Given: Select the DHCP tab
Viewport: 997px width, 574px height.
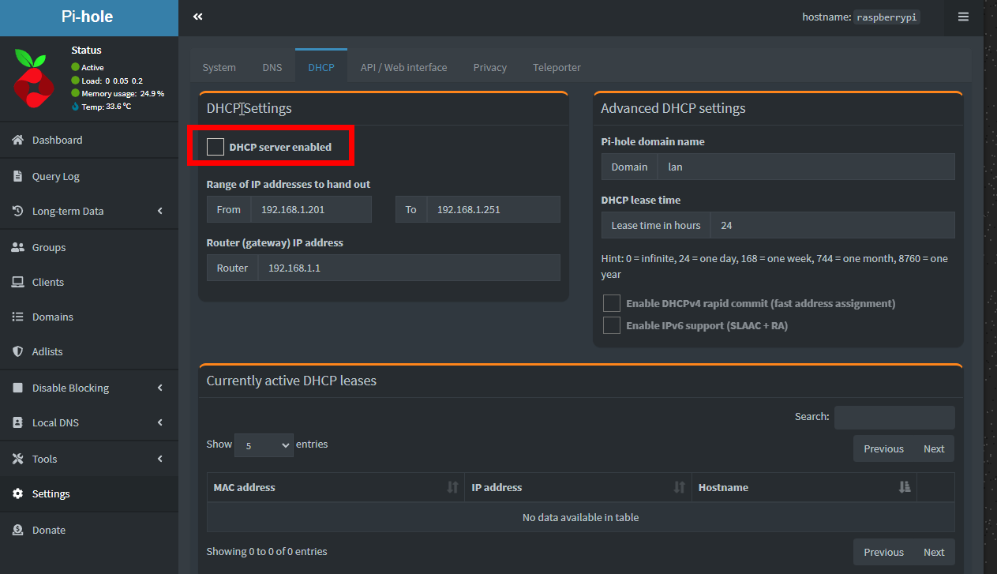Looking at the screenshot, I should click(x=321, y=67).
